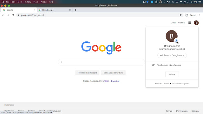Click Kelola Akun Google Anda button

click(172, 55)
